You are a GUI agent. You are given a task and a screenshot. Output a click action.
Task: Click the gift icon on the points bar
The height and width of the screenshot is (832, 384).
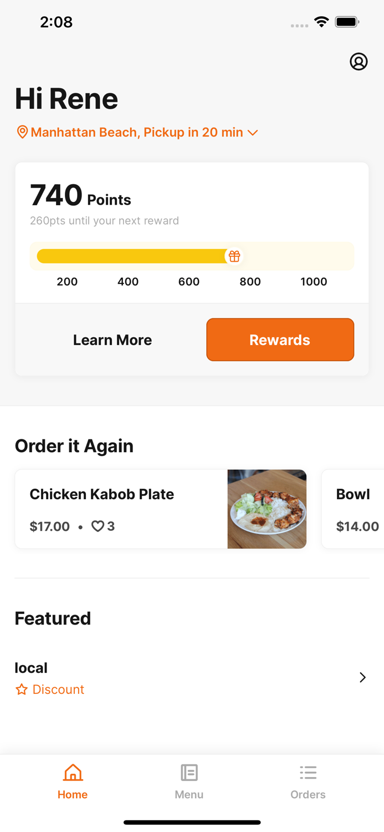coord(234,256)
